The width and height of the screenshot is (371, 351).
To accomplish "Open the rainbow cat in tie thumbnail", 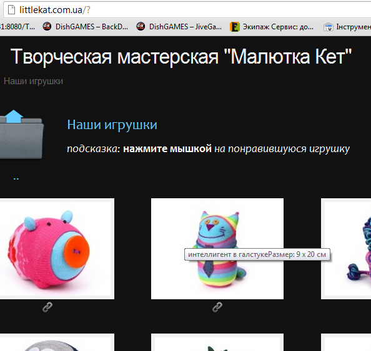I will [217, 249].
